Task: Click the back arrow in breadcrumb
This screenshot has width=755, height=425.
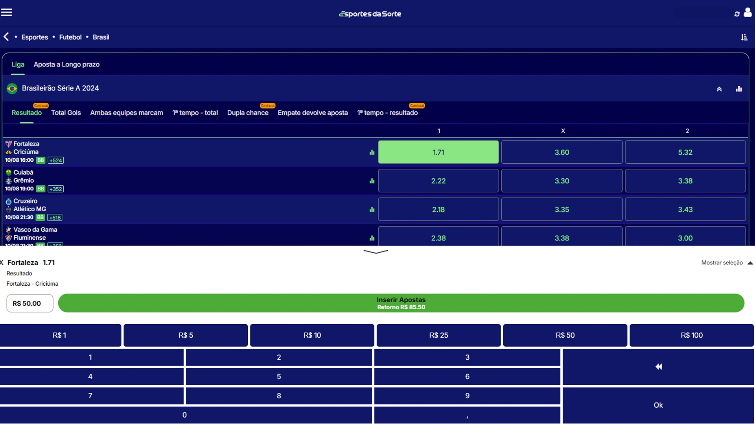Action: (x=6, y=37)
